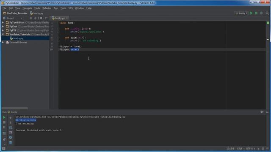Viewport: 271px width, 152px height.
Task: Click the bucky Run tab icon
Action: coord(9,112)
